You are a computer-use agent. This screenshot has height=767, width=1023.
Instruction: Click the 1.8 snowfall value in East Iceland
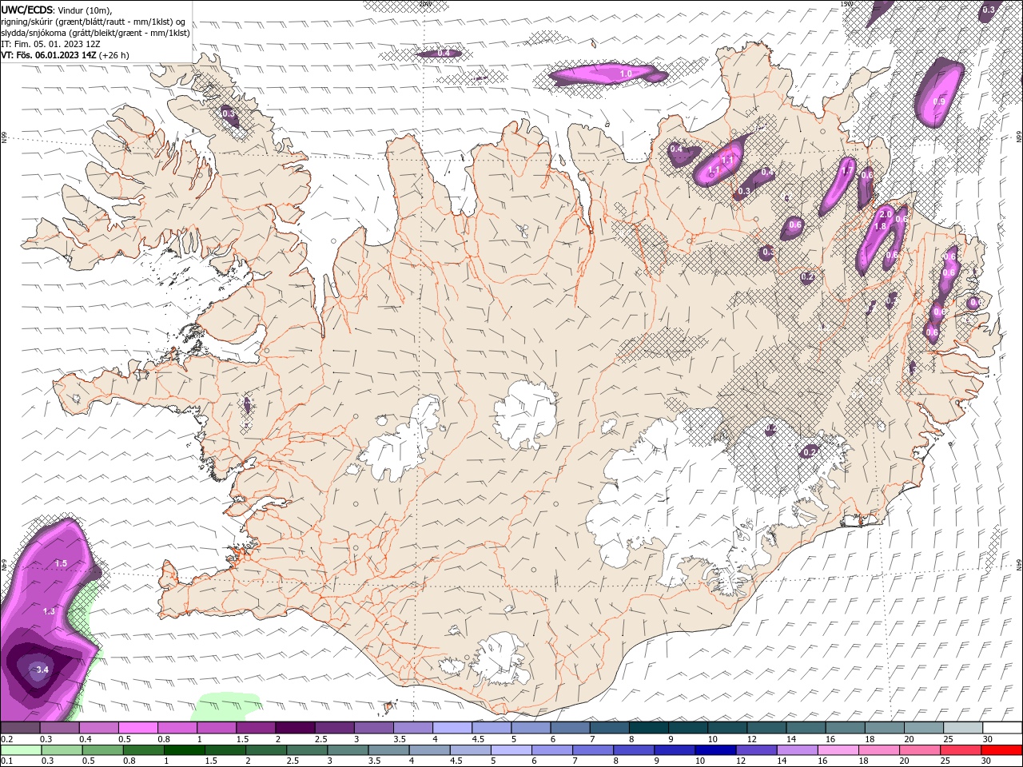[x=880, y=226]
